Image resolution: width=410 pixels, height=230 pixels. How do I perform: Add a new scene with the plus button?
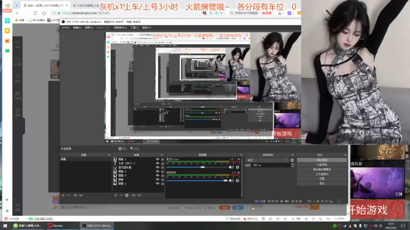point(63,195)
